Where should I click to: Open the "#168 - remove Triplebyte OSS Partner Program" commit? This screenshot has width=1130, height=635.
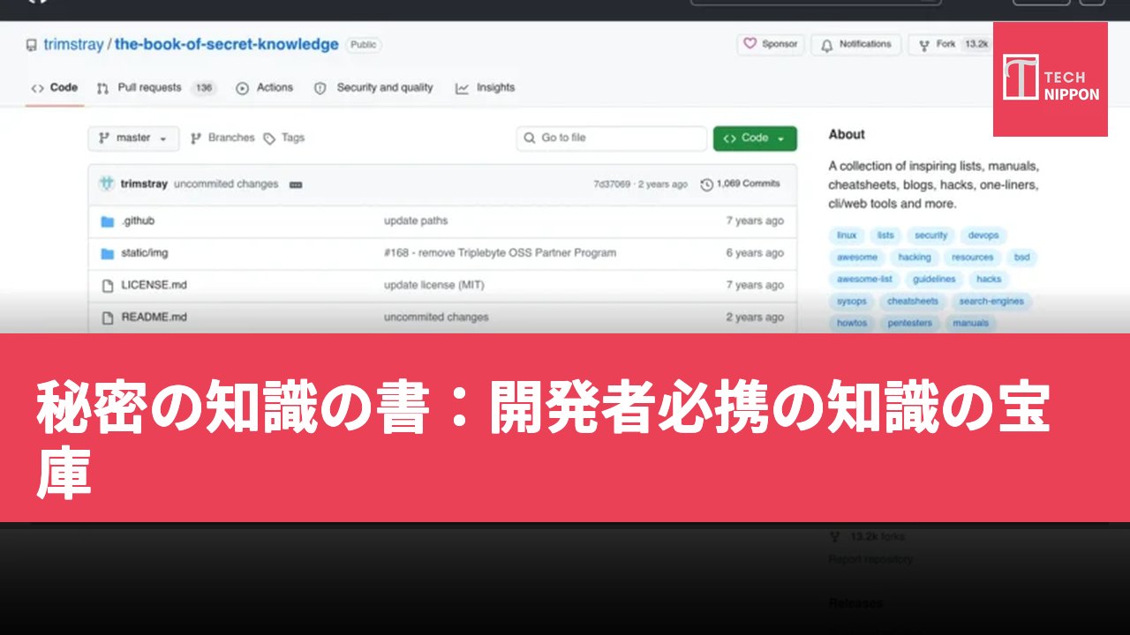pos(500,252)
